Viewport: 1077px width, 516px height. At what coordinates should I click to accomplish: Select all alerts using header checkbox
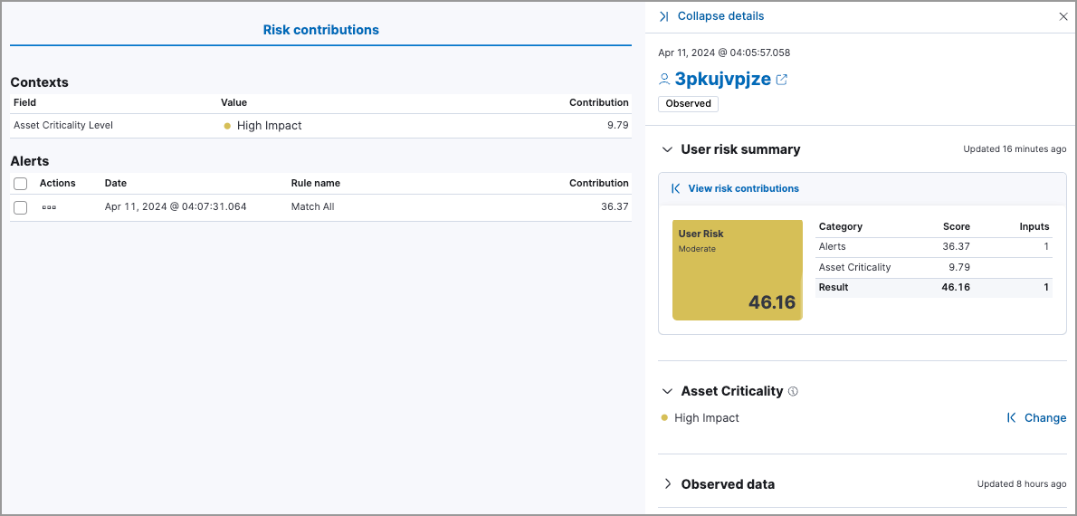(x=21, y=183)
